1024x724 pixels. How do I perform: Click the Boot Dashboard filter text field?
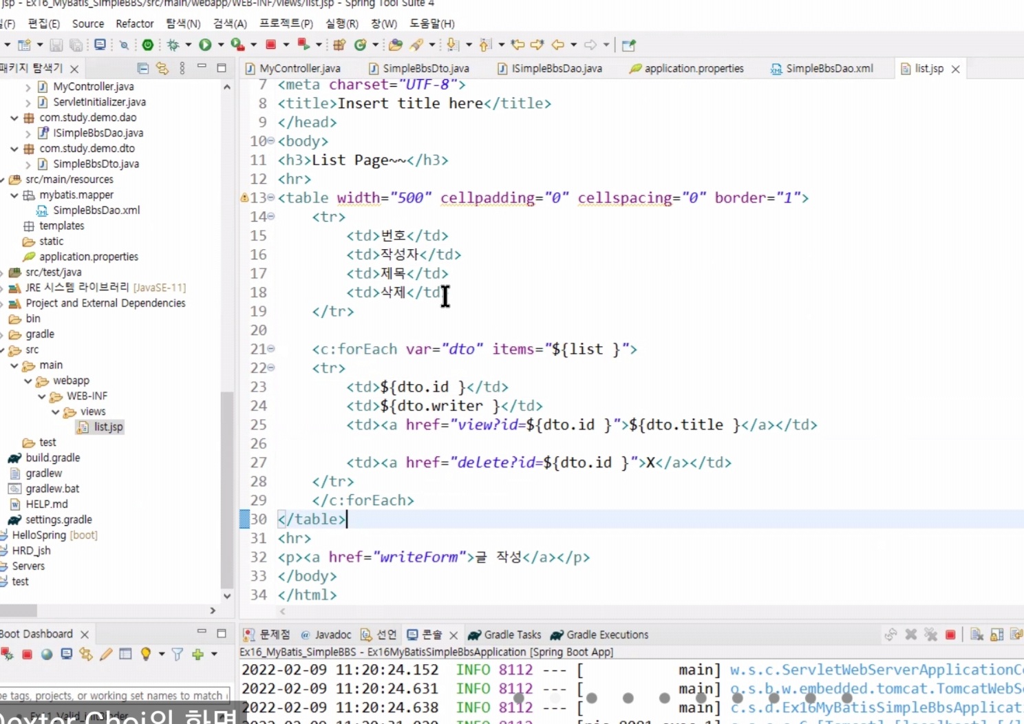[116, 695]
